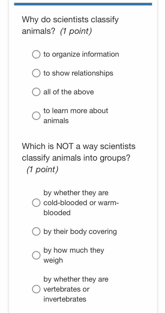The width and height of the screenshot is (165, 313).
Task: Click the 'by how much they weigh' text
Action: point(74,255)
